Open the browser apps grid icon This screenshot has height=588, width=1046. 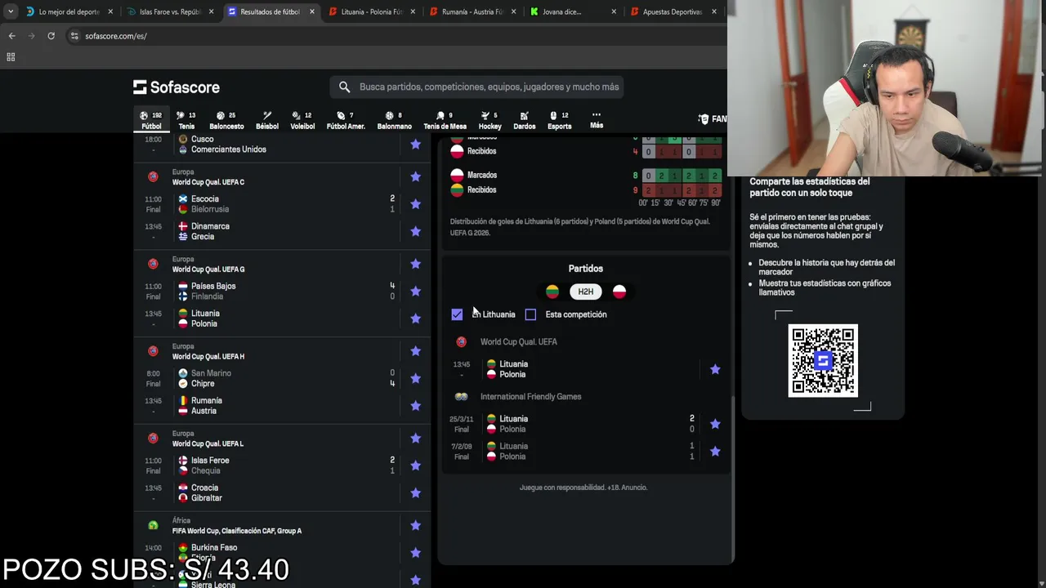click(x=11, y=57)
